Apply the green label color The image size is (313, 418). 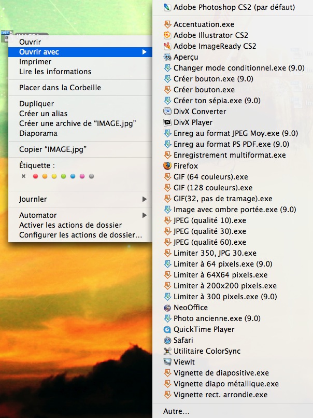pyautogui.click(x=63, y=176)
